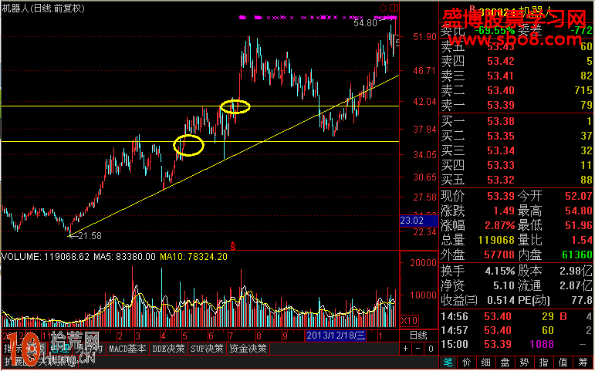
Task: Switch to the 笔 tab
Action: tap(448, 363)
